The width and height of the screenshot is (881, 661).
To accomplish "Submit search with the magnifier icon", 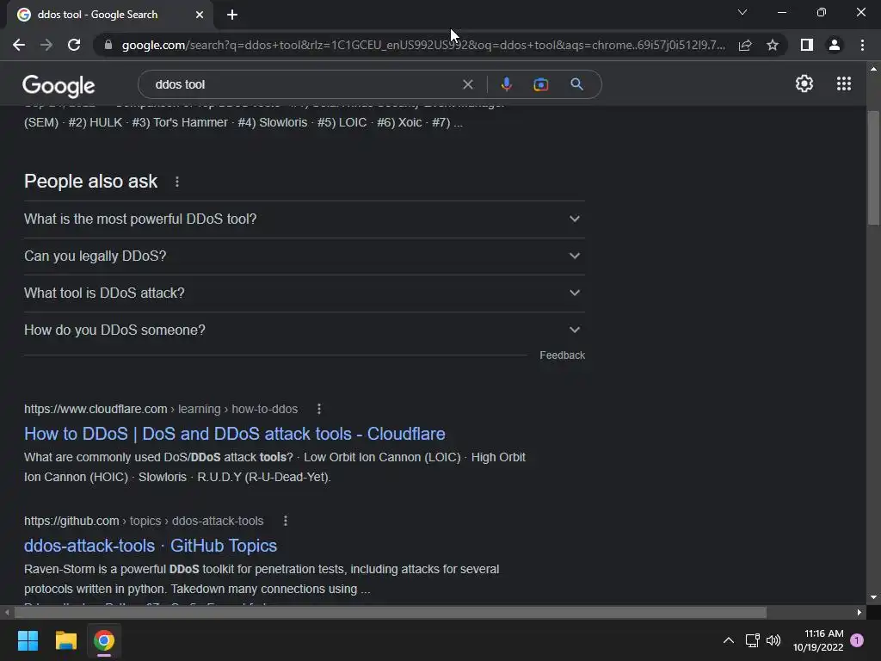I will (x=576, y=84).
